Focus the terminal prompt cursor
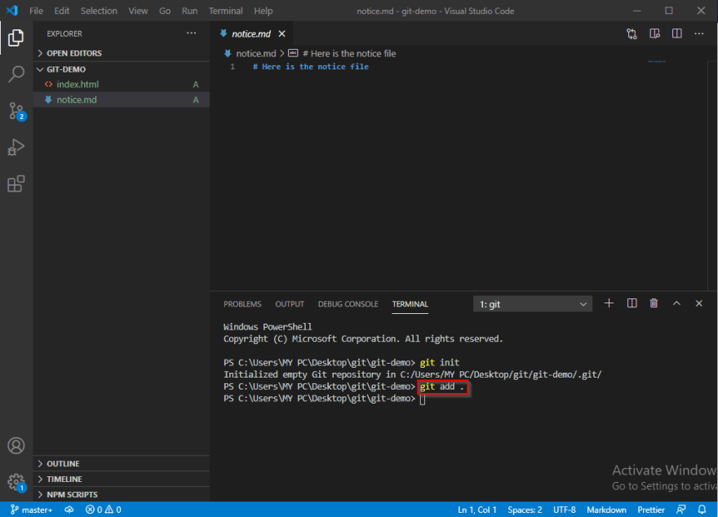This screenshot has height=517, width=718. tap(422, 399)
